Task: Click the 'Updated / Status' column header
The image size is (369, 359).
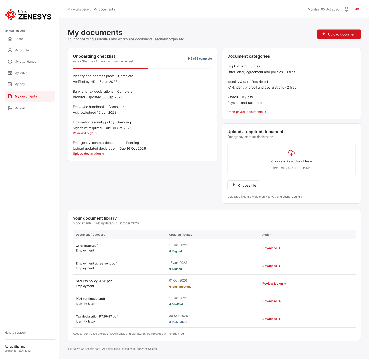Action: [x=181, y=235]
